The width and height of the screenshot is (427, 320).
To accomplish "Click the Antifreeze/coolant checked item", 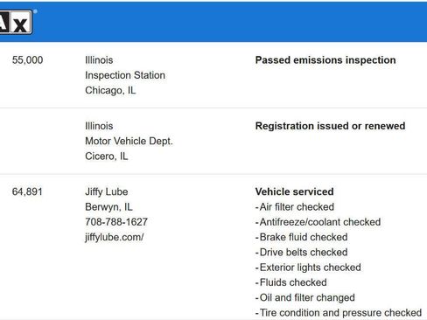I will (x=318, y=222).
